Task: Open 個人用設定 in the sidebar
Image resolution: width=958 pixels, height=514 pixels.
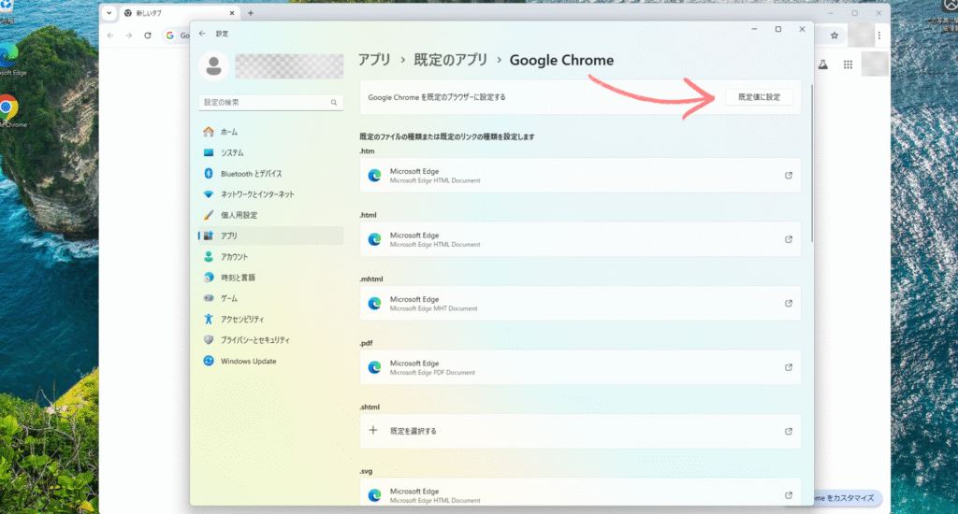Action: point(270,215)
